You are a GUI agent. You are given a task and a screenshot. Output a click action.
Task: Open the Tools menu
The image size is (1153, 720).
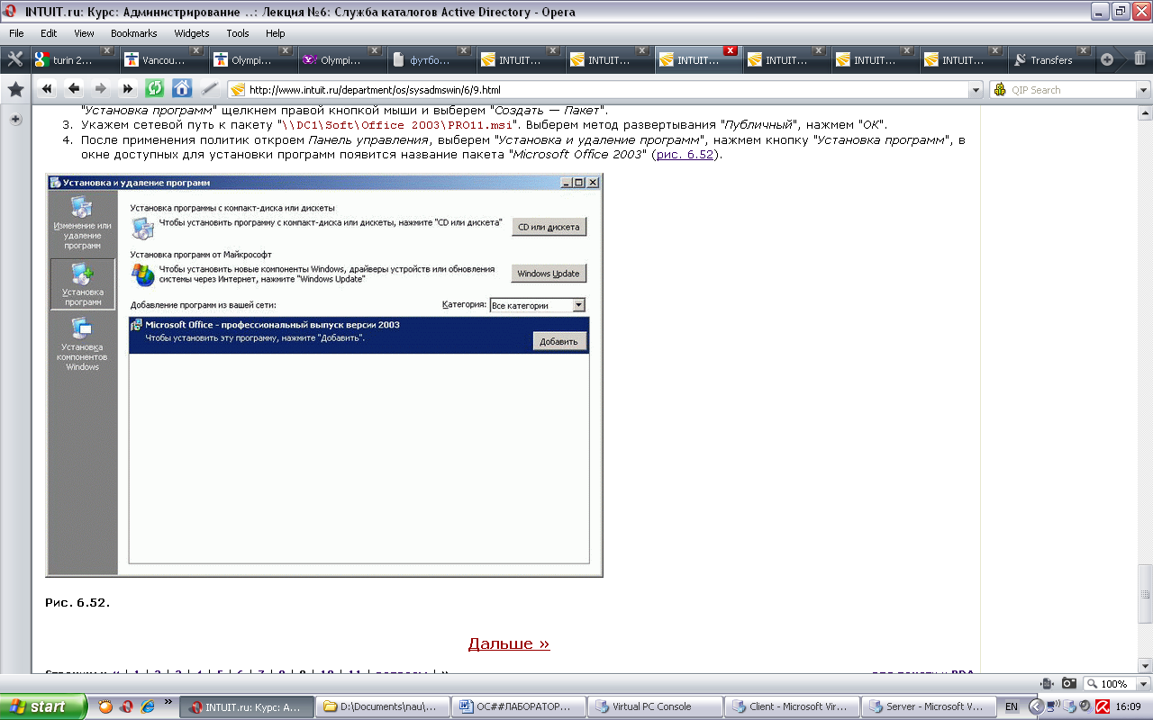click(x=238, y=33)
